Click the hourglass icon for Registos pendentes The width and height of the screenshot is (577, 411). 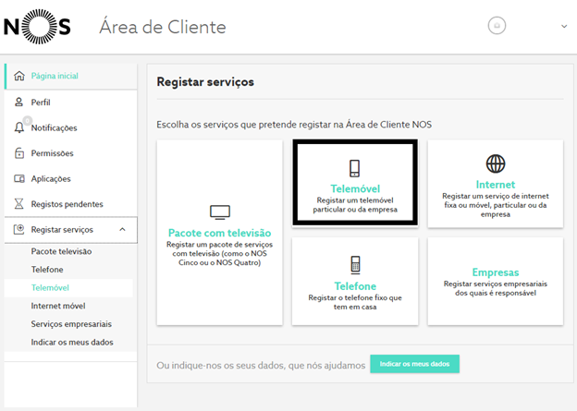coord(18,204)
